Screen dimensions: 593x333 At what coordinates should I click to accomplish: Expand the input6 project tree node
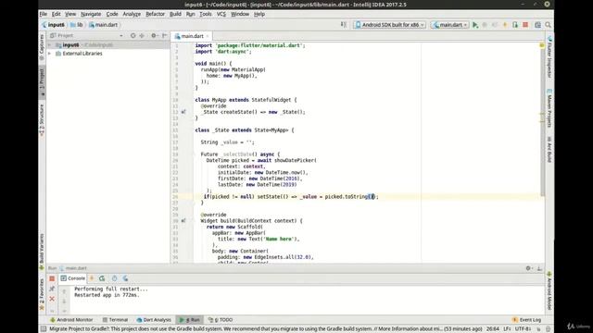click(x=49, y=45)
